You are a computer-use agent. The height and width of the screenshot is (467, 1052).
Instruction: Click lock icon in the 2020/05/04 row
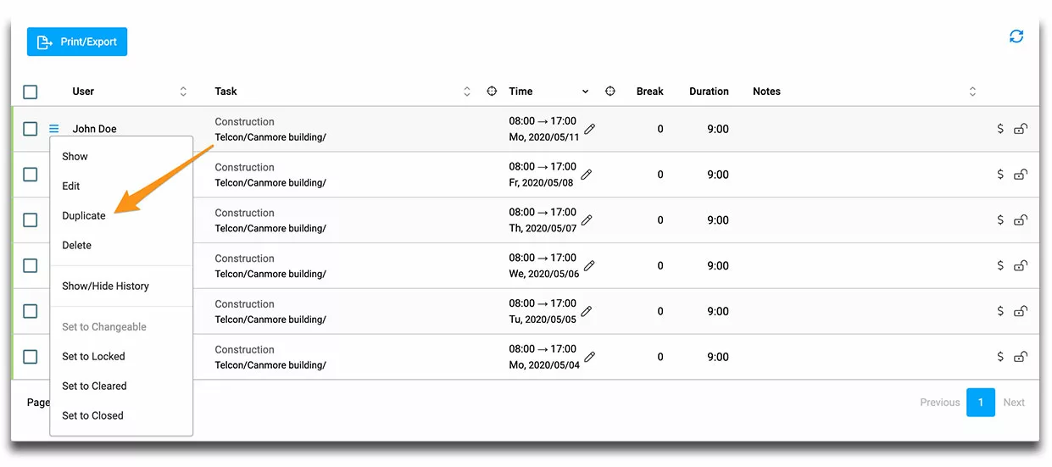tap(1021, 357)
